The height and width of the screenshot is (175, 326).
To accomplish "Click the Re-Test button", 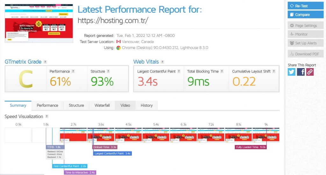I will tap(306, 6).
